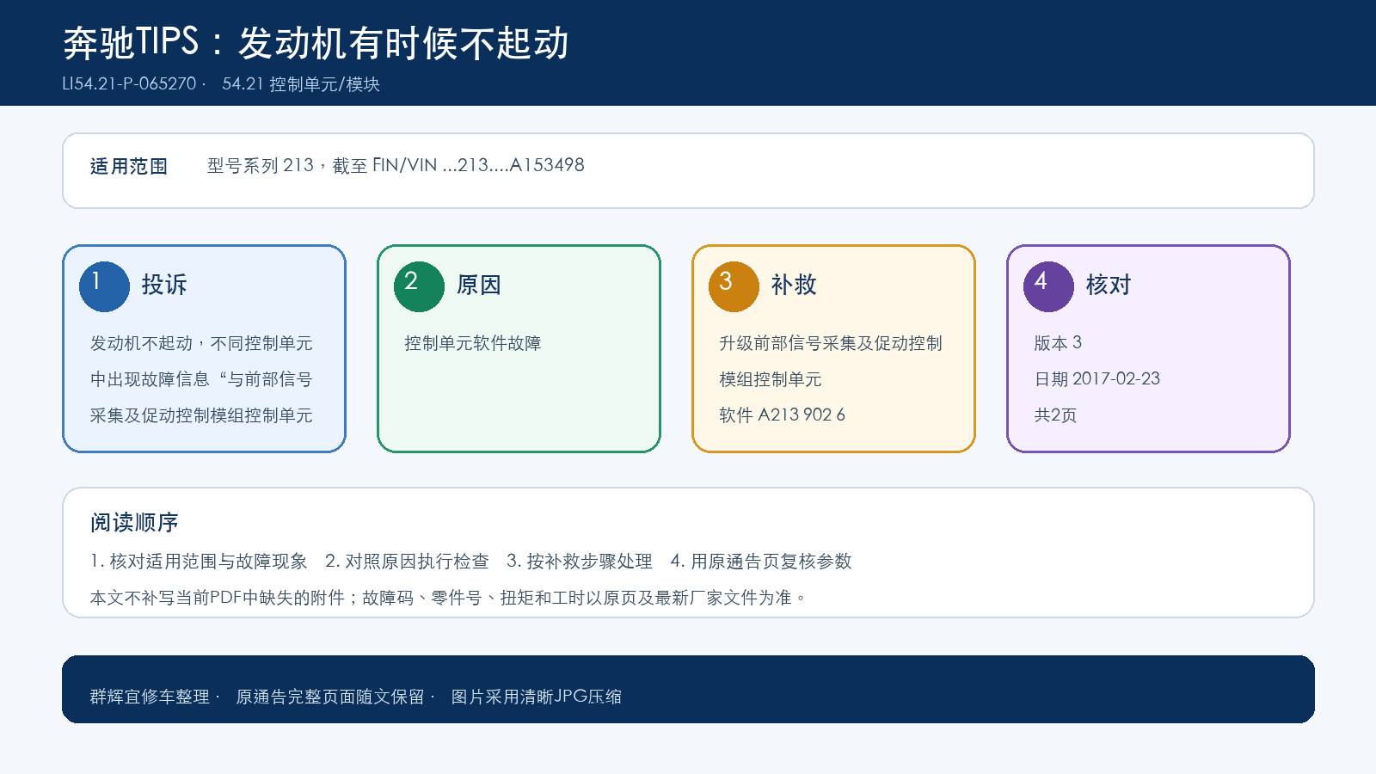Screen dimensions: 1376x774
Task: Click the line 中出现故障信息“与前部信号
Action: (201, 379)
